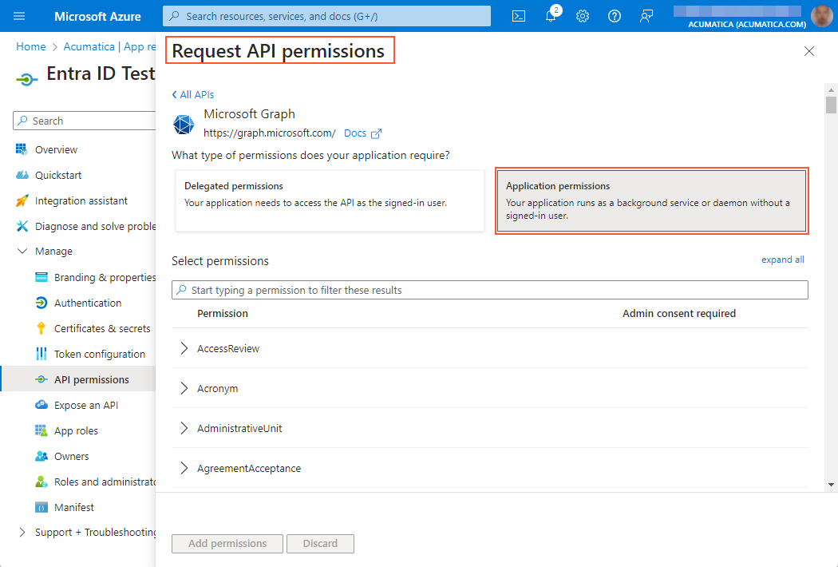Image resolution: width=838 pixels, height=567 pixels.
Task: Click the panel's vertical scrollbar down arrow
Action: pyautogui.click(x=831, y=483)
